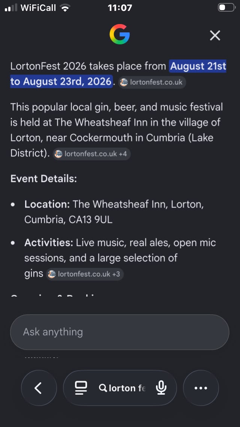This screenshot has height=427, width=240.
Task: Open the lortonfest.co.uk source chip after the dates
Action: coord(152,82)
